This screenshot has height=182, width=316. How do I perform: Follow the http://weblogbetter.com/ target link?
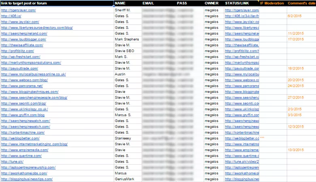click(20, 138)
